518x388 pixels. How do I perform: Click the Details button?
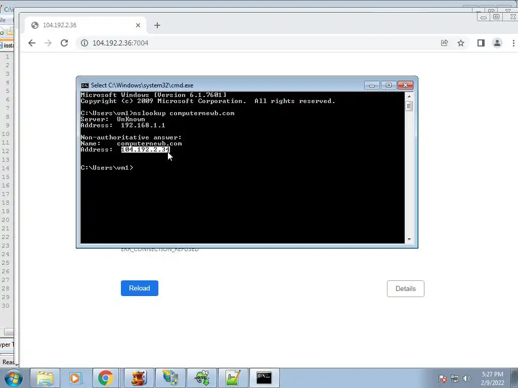point(405,288)
